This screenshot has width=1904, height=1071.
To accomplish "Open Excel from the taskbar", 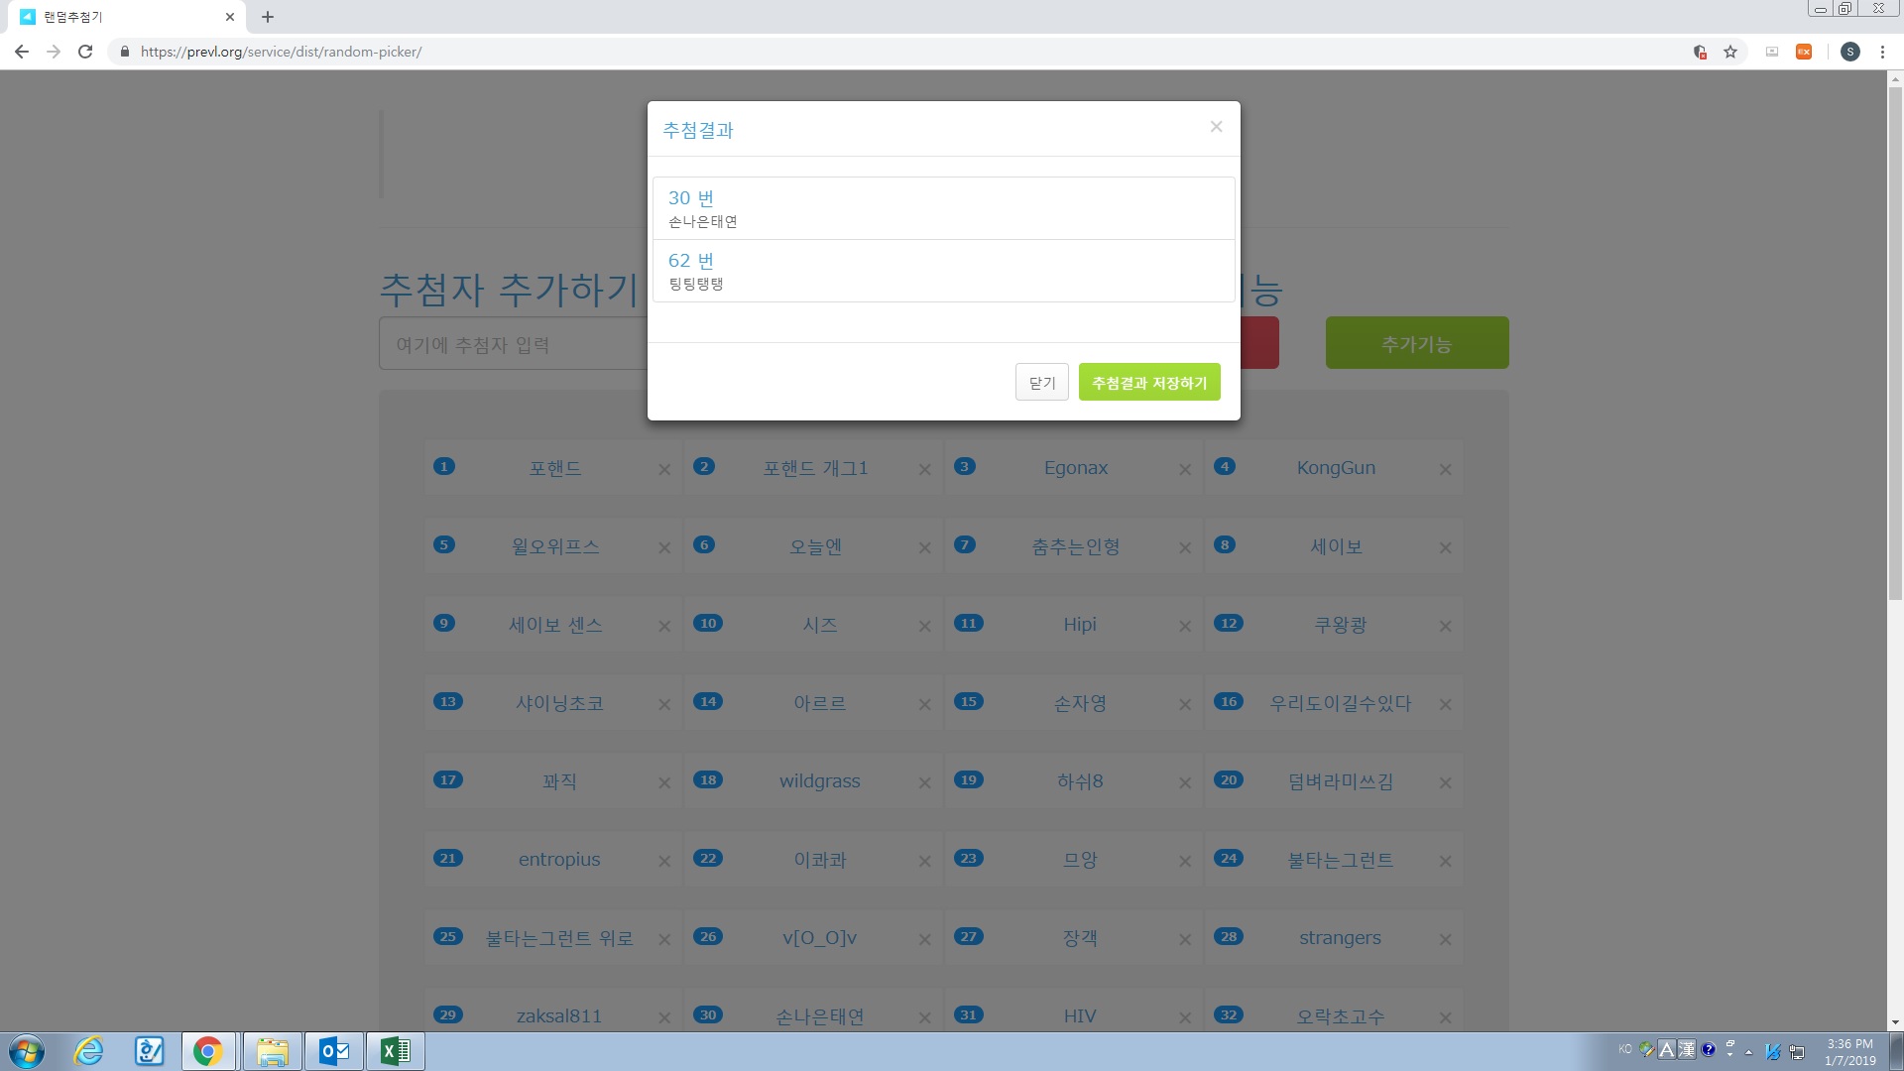I will [395, 1051].
